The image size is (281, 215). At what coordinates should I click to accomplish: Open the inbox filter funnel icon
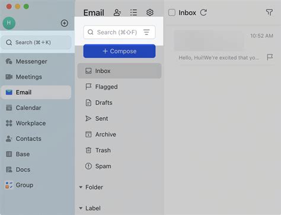269,12
